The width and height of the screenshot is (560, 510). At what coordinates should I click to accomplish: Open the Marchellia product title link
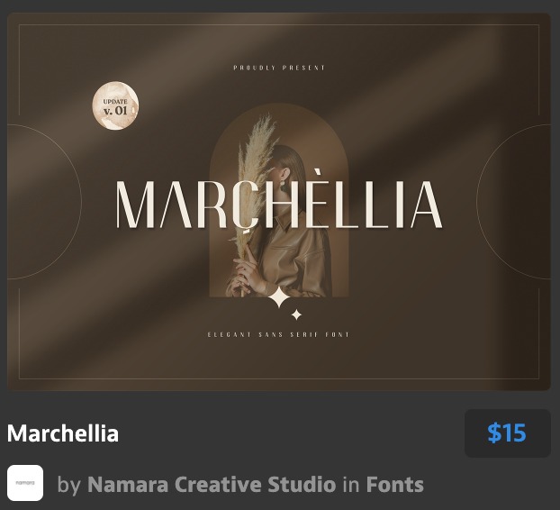[x=63, y=433]
